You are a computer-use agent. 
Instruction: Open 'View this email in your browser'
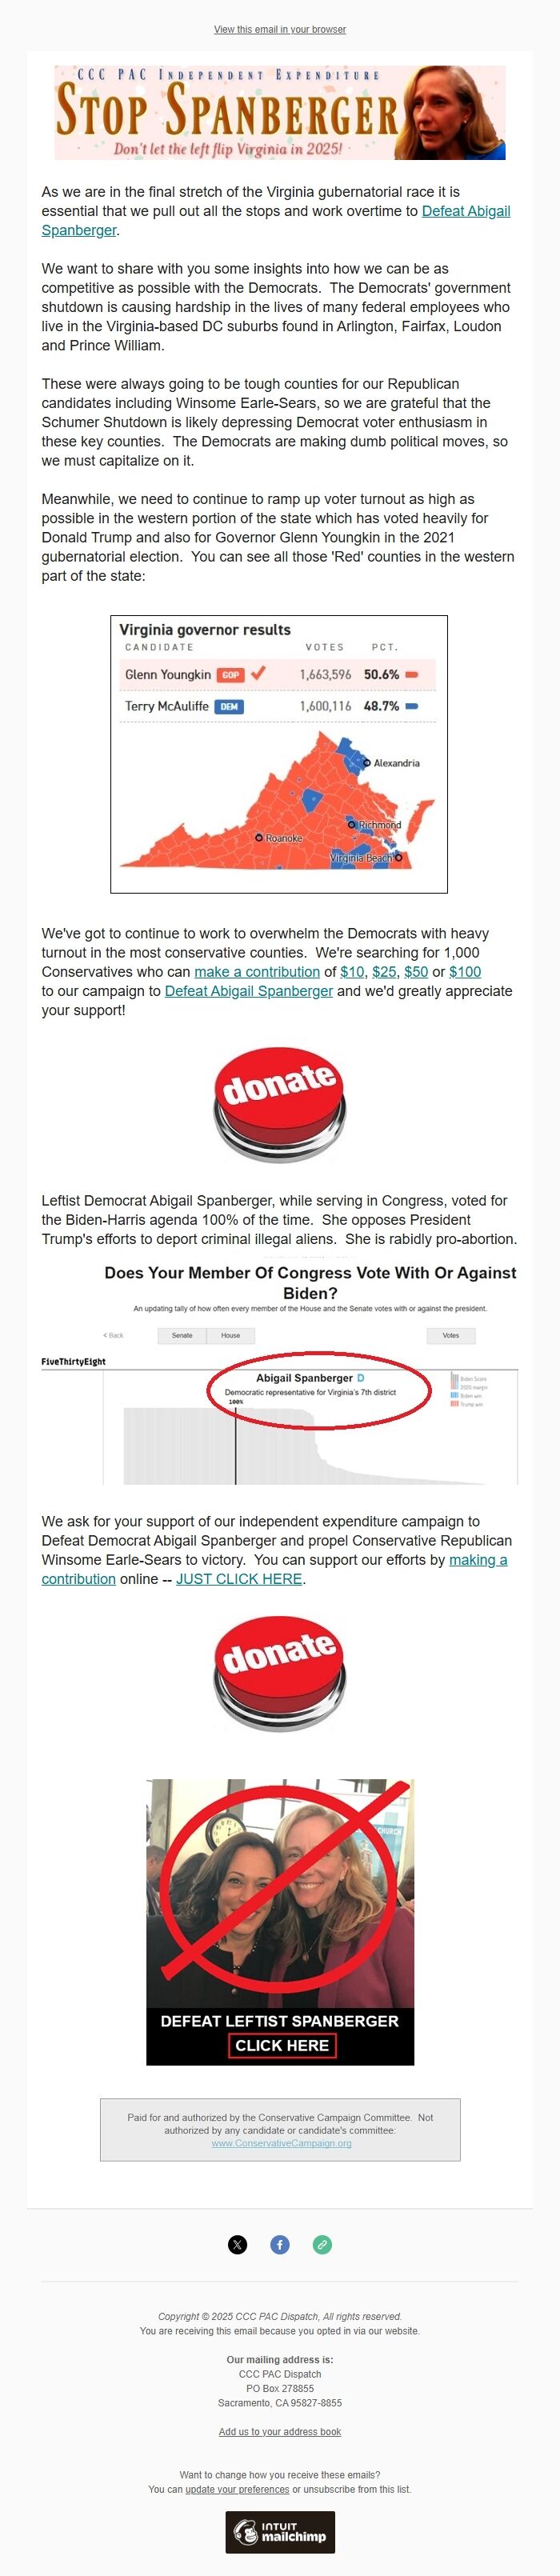[279, 29]
